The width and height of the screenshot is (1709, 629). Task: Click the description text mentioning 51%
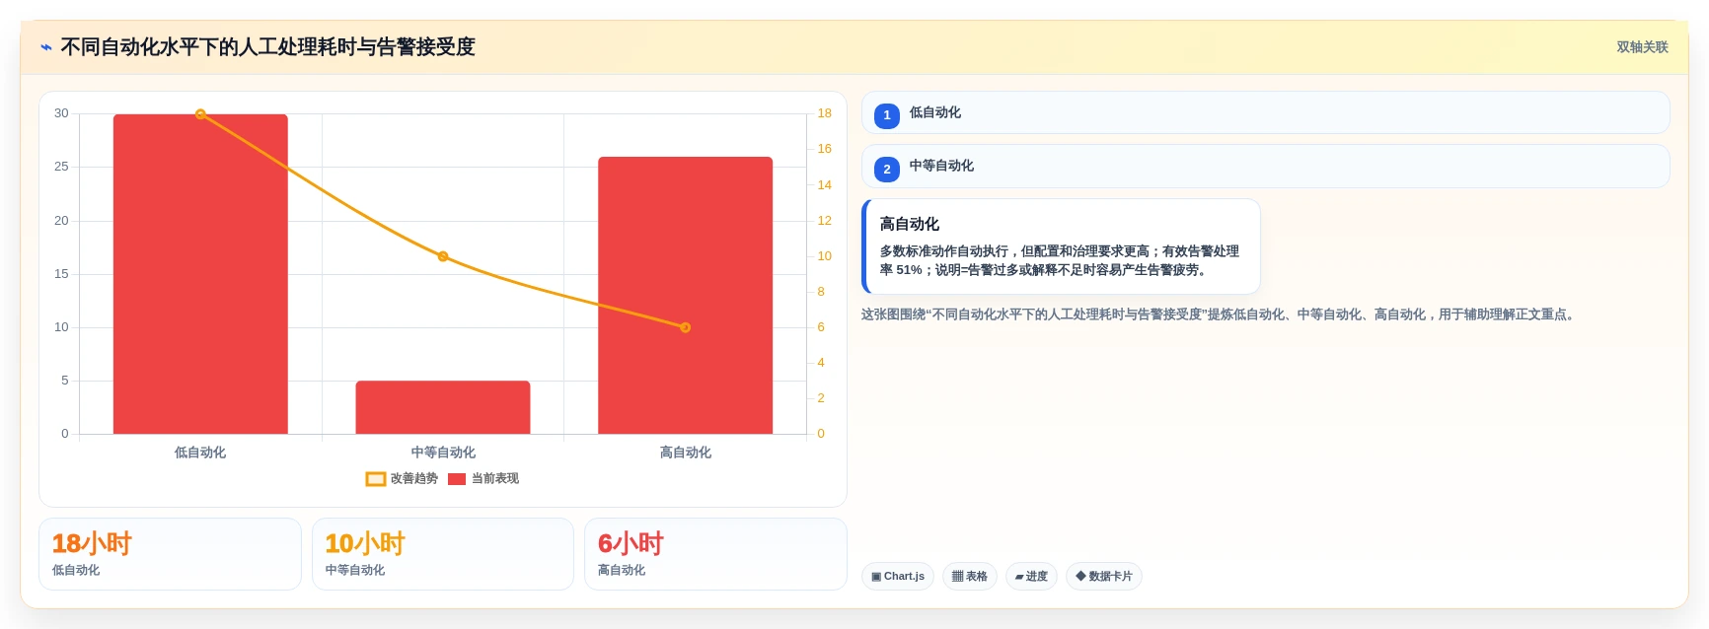point(1060,260)
